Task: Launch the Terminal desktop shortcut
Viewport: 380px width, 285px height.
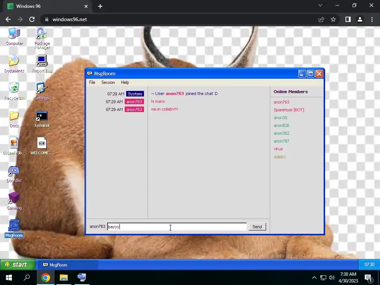Action: (x=42, y=119)
